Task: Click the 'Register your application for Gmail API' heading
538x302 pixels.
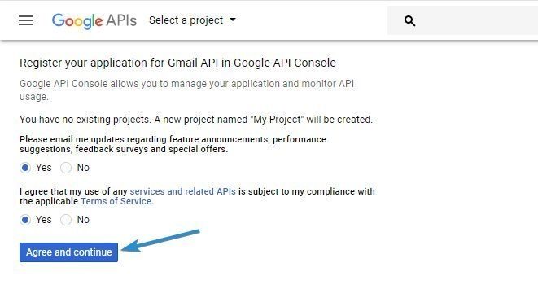Action: click(x=177, y=63)
